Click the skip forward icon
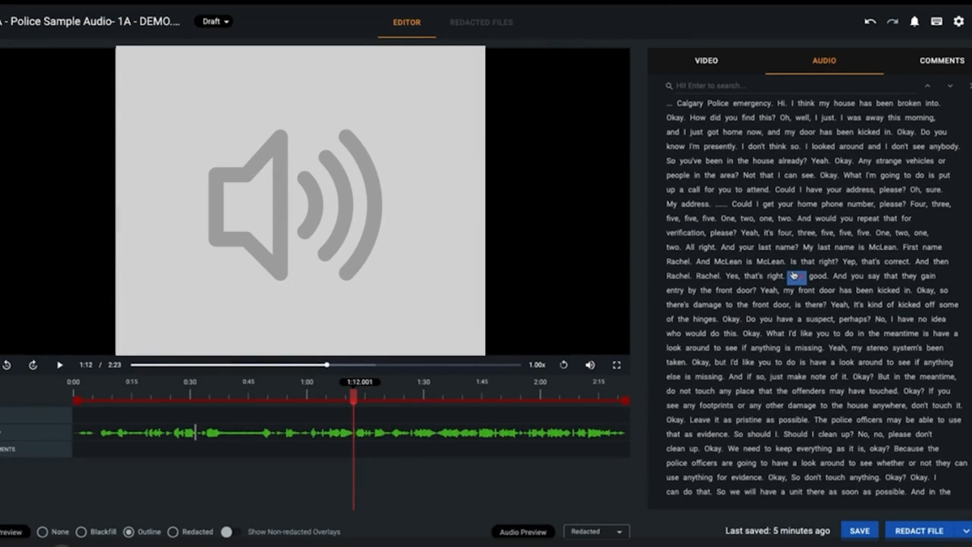972x547 pixels. 33,365
